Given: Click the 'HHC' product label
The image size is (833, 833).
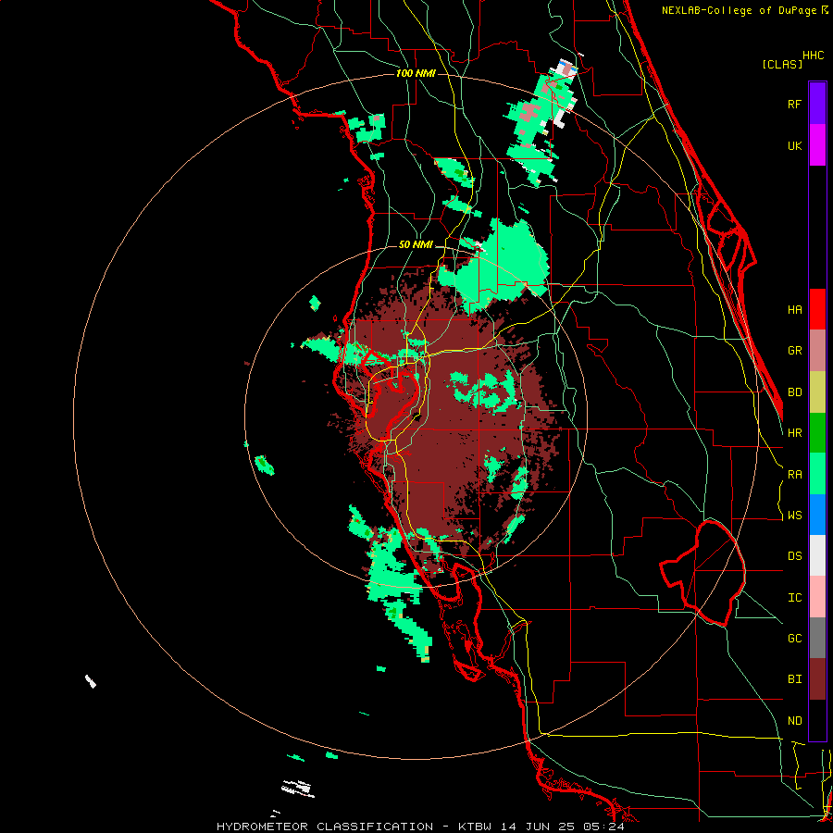Looking at the screenshot, I should (813, 56).
